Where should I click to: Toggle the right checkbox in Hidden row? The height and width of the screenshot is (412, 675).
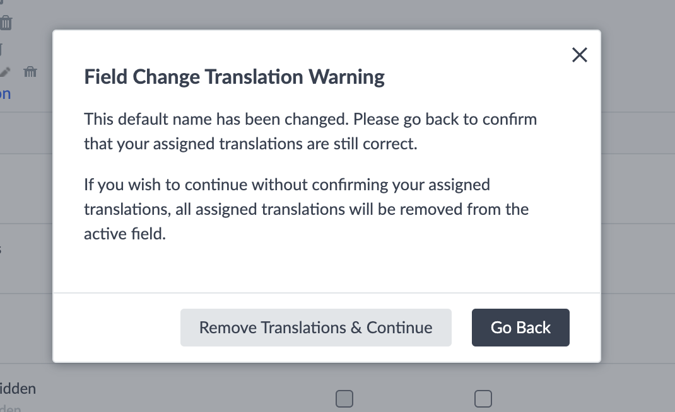(483, 398)
